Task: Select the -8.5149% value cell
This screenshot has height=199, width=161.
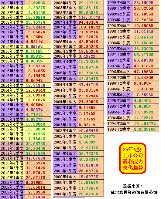Action: pyautogui.click(x=38, y=197)
